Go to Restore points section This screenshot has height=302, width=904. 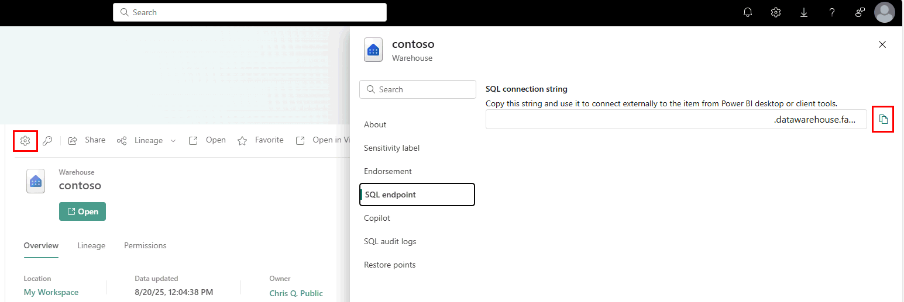click(389, 265)
